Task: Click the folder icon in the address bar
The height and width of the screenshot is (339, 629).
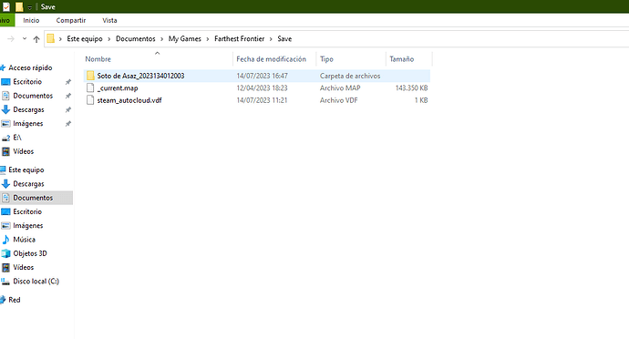Action: tap(50, 38)
